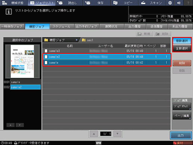Open the 機械状態 machine status screen
This screenshot has width=193, height=145.
tap(13, 3)
